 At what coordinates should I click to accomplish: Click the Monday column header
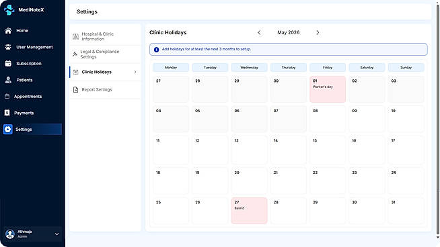point(171,68)
